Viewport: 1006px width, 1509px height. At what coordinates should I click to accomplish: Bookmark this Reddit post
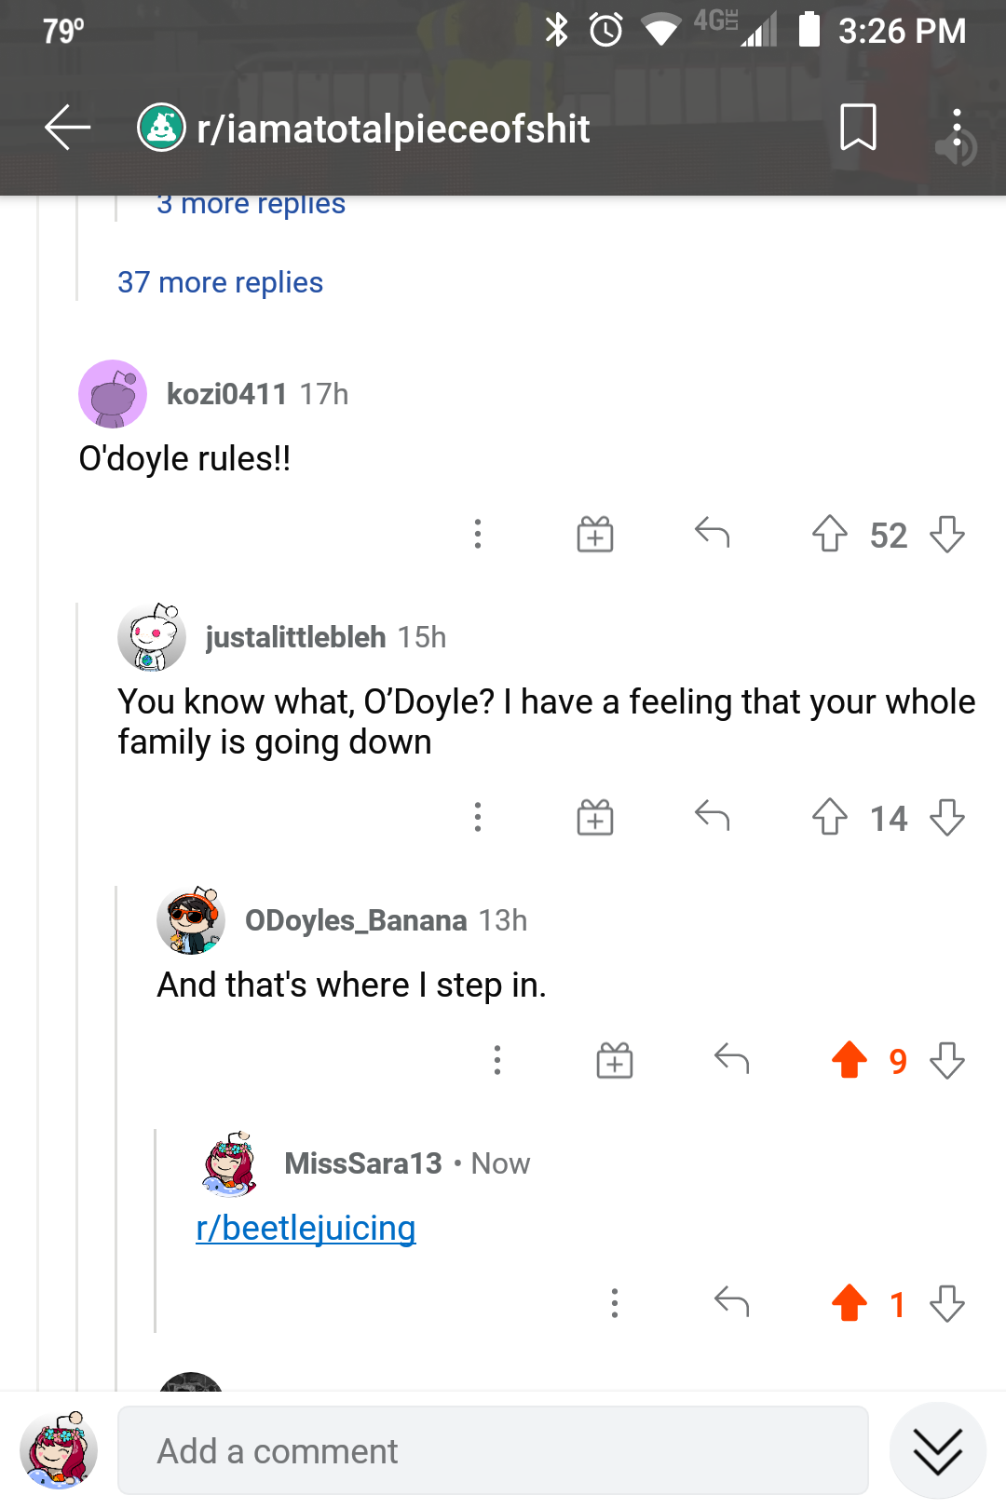pos(857,128)
